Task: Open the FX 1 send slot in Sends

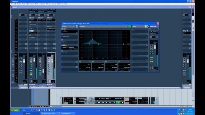Action: (140, 31)
